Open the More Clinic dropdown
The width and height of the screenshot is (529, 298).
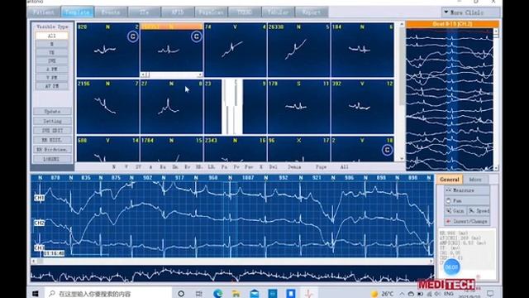[x=470, y=12]
